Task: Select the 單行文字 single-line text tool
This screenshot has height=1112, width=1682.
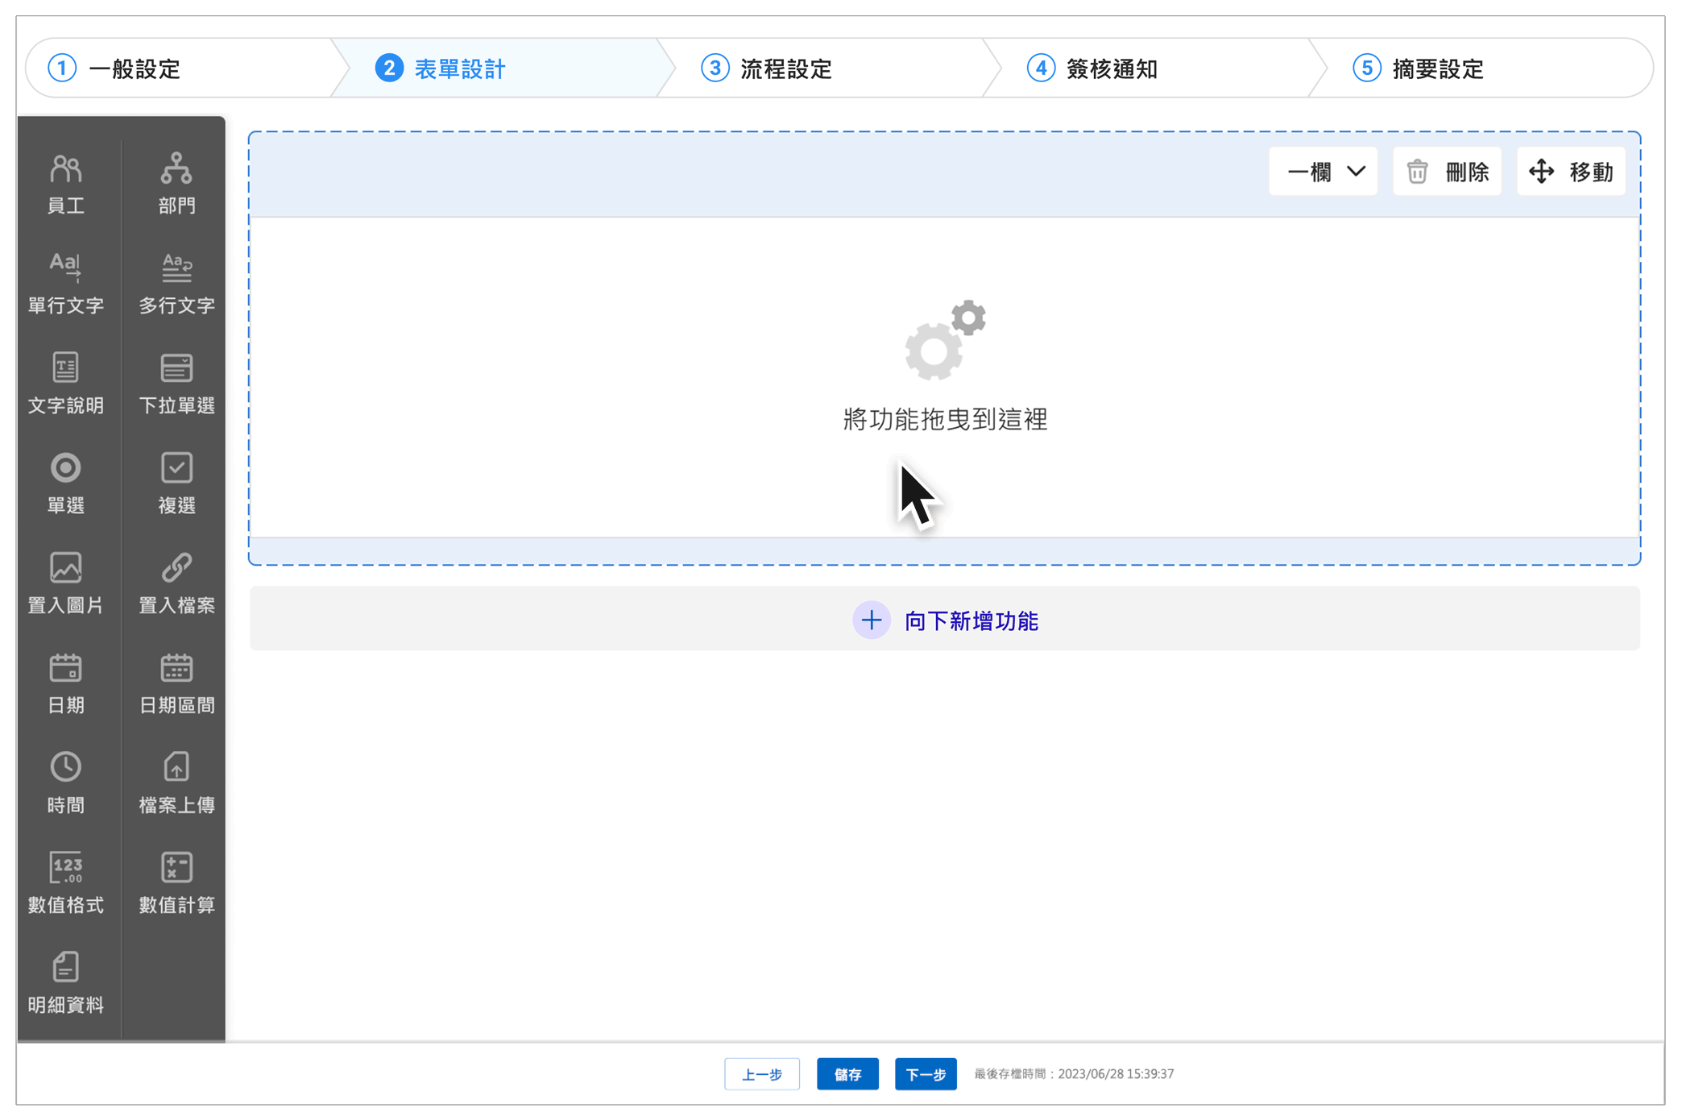Action: coord(66,284)
